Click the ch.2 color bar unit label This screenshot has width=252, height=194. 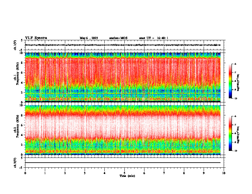238,135
